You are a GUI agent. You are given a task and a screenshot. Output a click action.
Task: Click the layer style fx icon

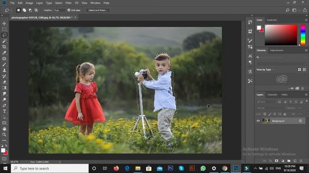pyautogui.click(x=270, y=161)
